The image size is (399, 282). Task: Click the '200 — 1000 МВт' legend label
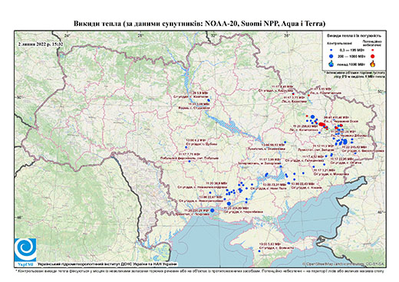tap(351, 56)
